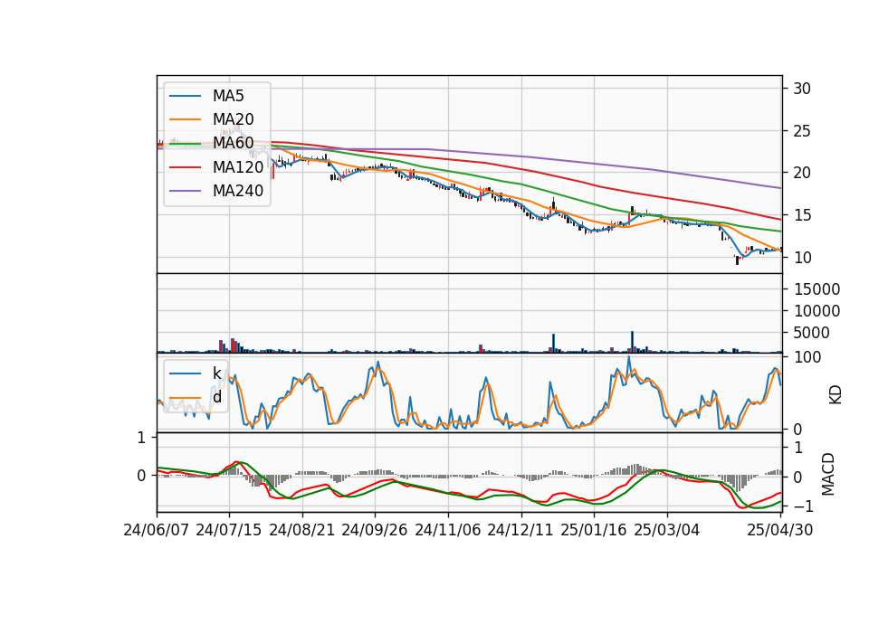Click the 24/07/15 date tick label

tap(229, 530)
